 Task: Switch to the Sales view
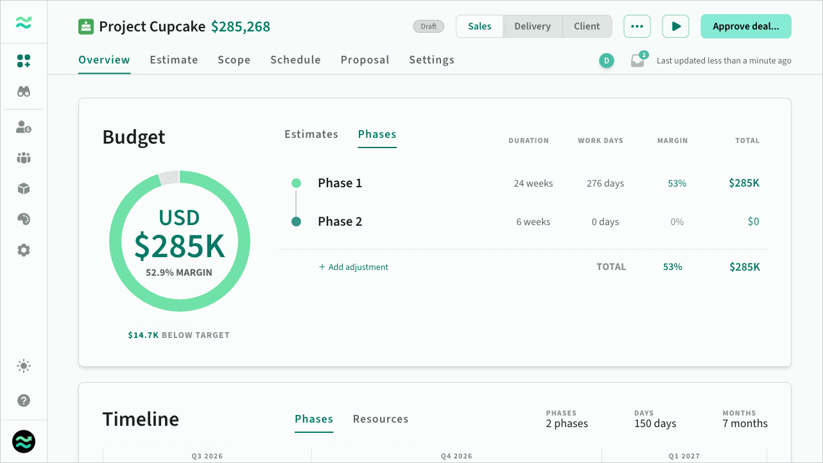tap(480, 26)
